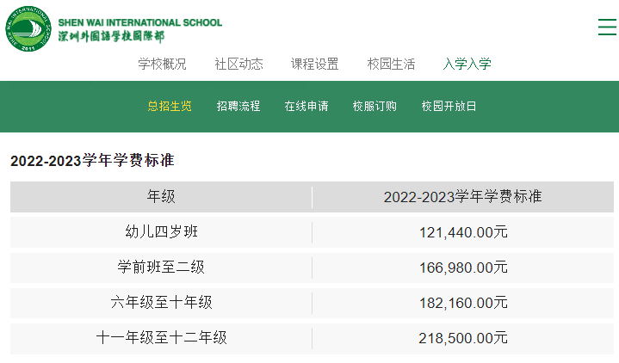This screenshot has width=619, height=363.
Task: Click the highlighted 入学入学 menu item
Action: coord(467,64)
